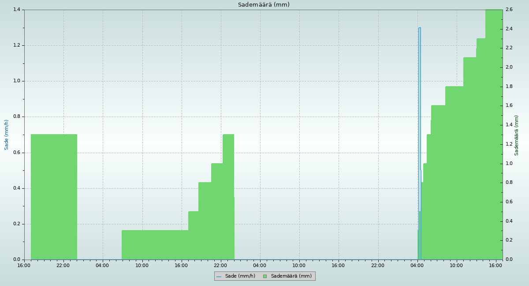Click the "1.8" label on right axis
529x286 pixels.
(x=509, y=87)
